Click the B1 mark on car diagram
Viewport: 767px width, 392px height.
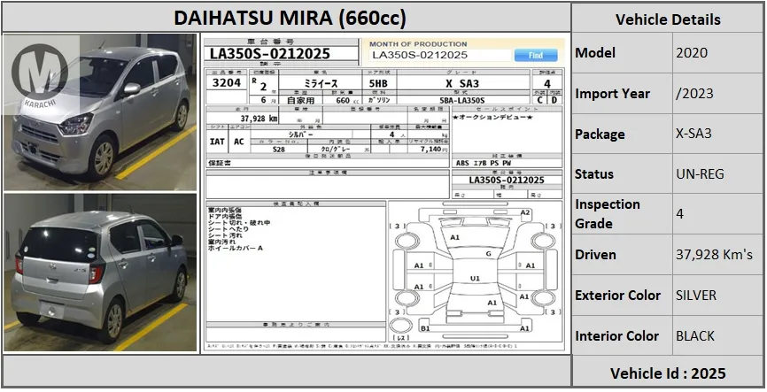[x=425, y=328]
